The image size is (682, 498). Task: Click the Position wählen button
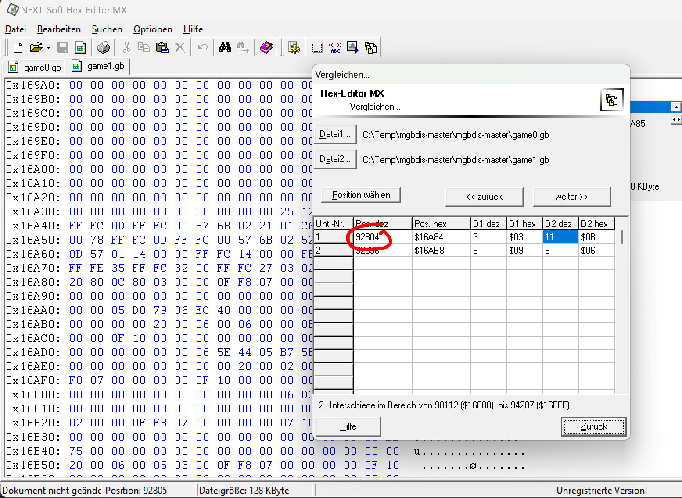(x=361, y=195)
